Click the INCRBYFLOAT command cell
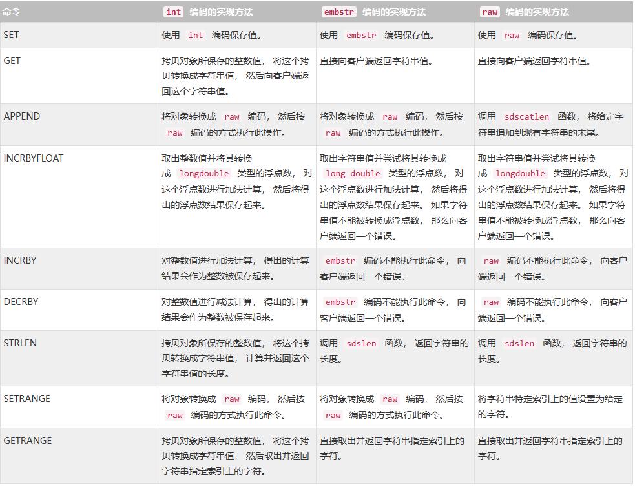 click(x=79, y=196)
